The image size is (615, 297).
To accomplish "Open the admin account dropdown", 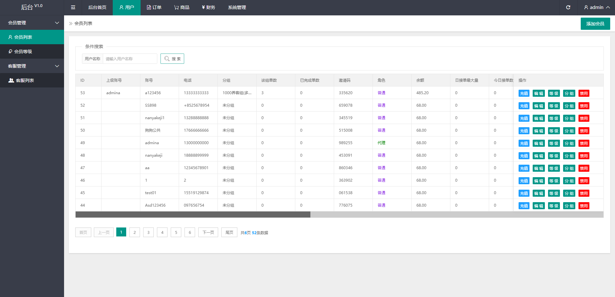I will (596, 7).
